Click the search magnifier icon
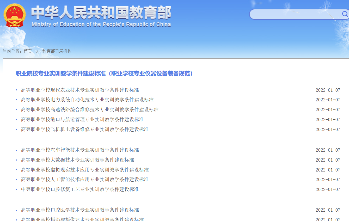The image size is (349, 221). (x=345, y=14)
